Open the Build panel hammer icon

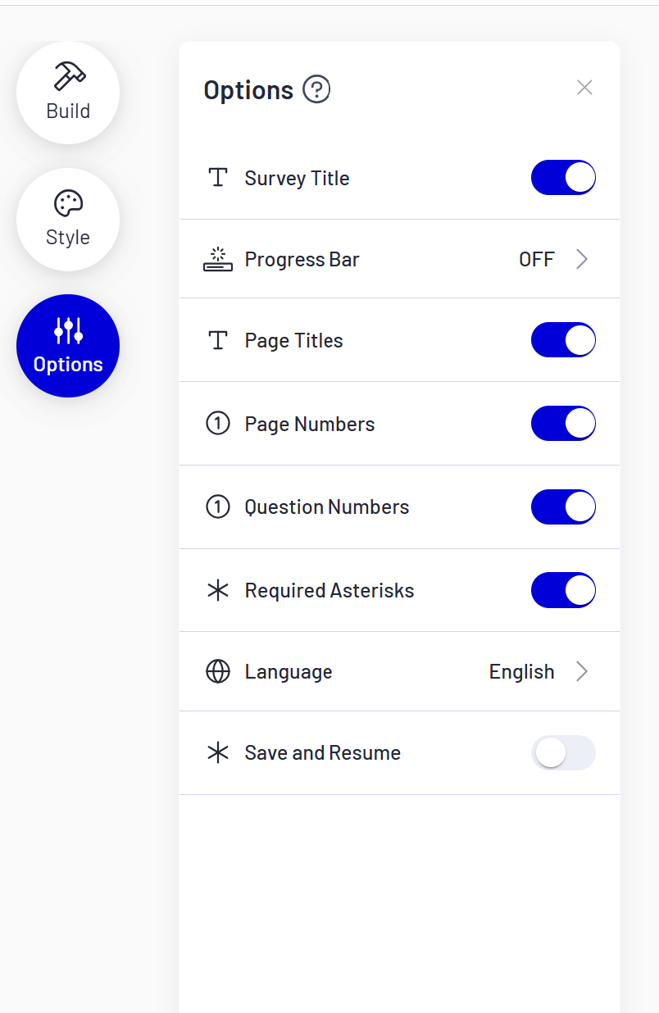67,78
